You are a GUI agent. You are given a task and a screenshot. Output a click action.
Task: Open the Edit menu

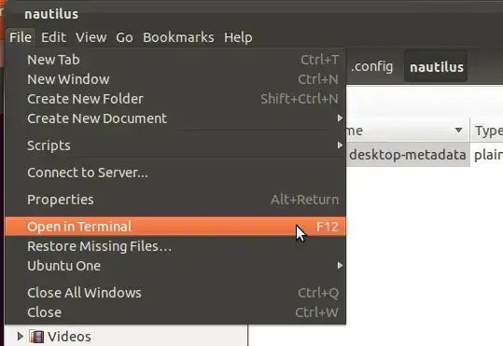53,37
